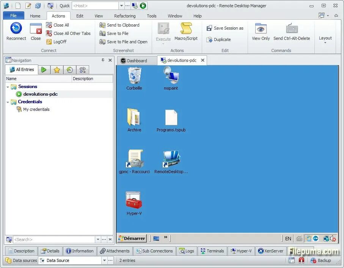This screenshot has width=344, height=268.
Task: Open the Macro/Script action
Action: pyautogui.click(x=186, y=31)
